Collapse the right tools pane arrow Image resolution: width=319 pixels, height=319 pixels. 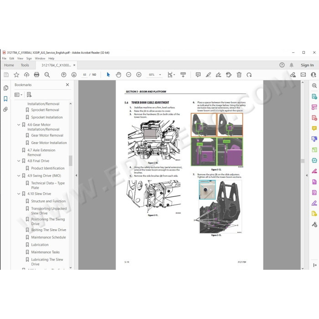point(307,175)
